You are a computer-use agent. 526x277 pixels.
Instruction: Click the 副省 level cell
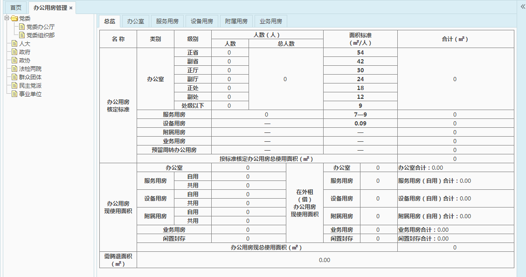[x=193, y=62]
